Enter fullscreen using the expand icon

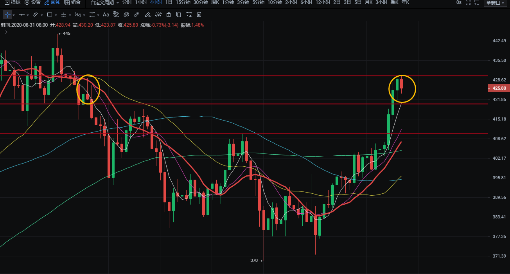(476, 2)
